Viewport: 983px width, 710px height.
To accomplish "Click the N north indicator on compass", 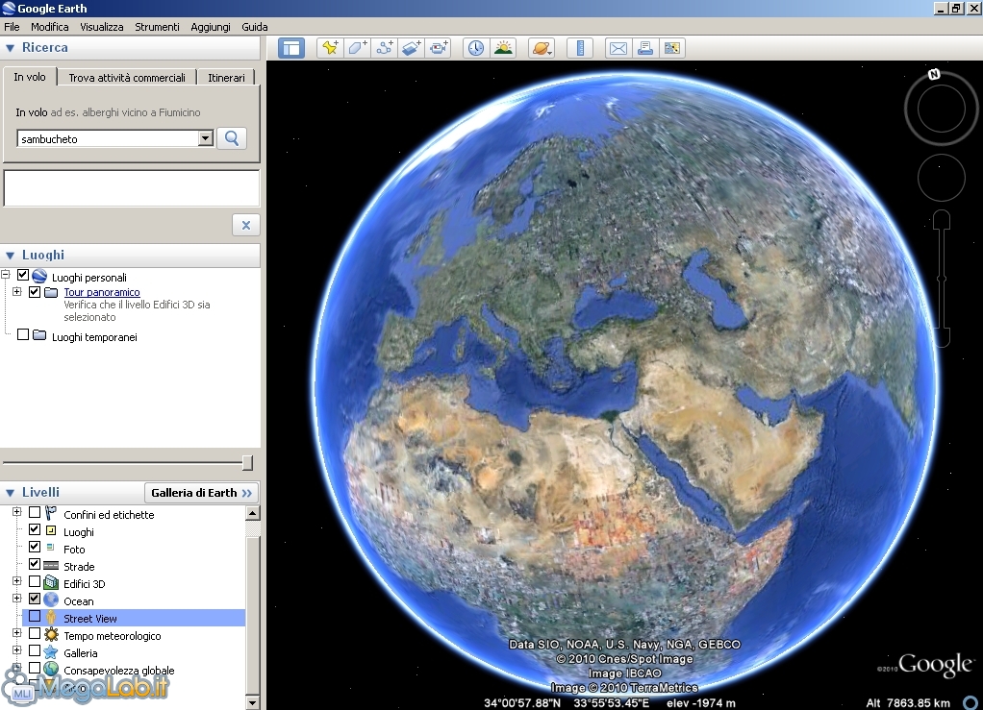I will tap(934, 75).
